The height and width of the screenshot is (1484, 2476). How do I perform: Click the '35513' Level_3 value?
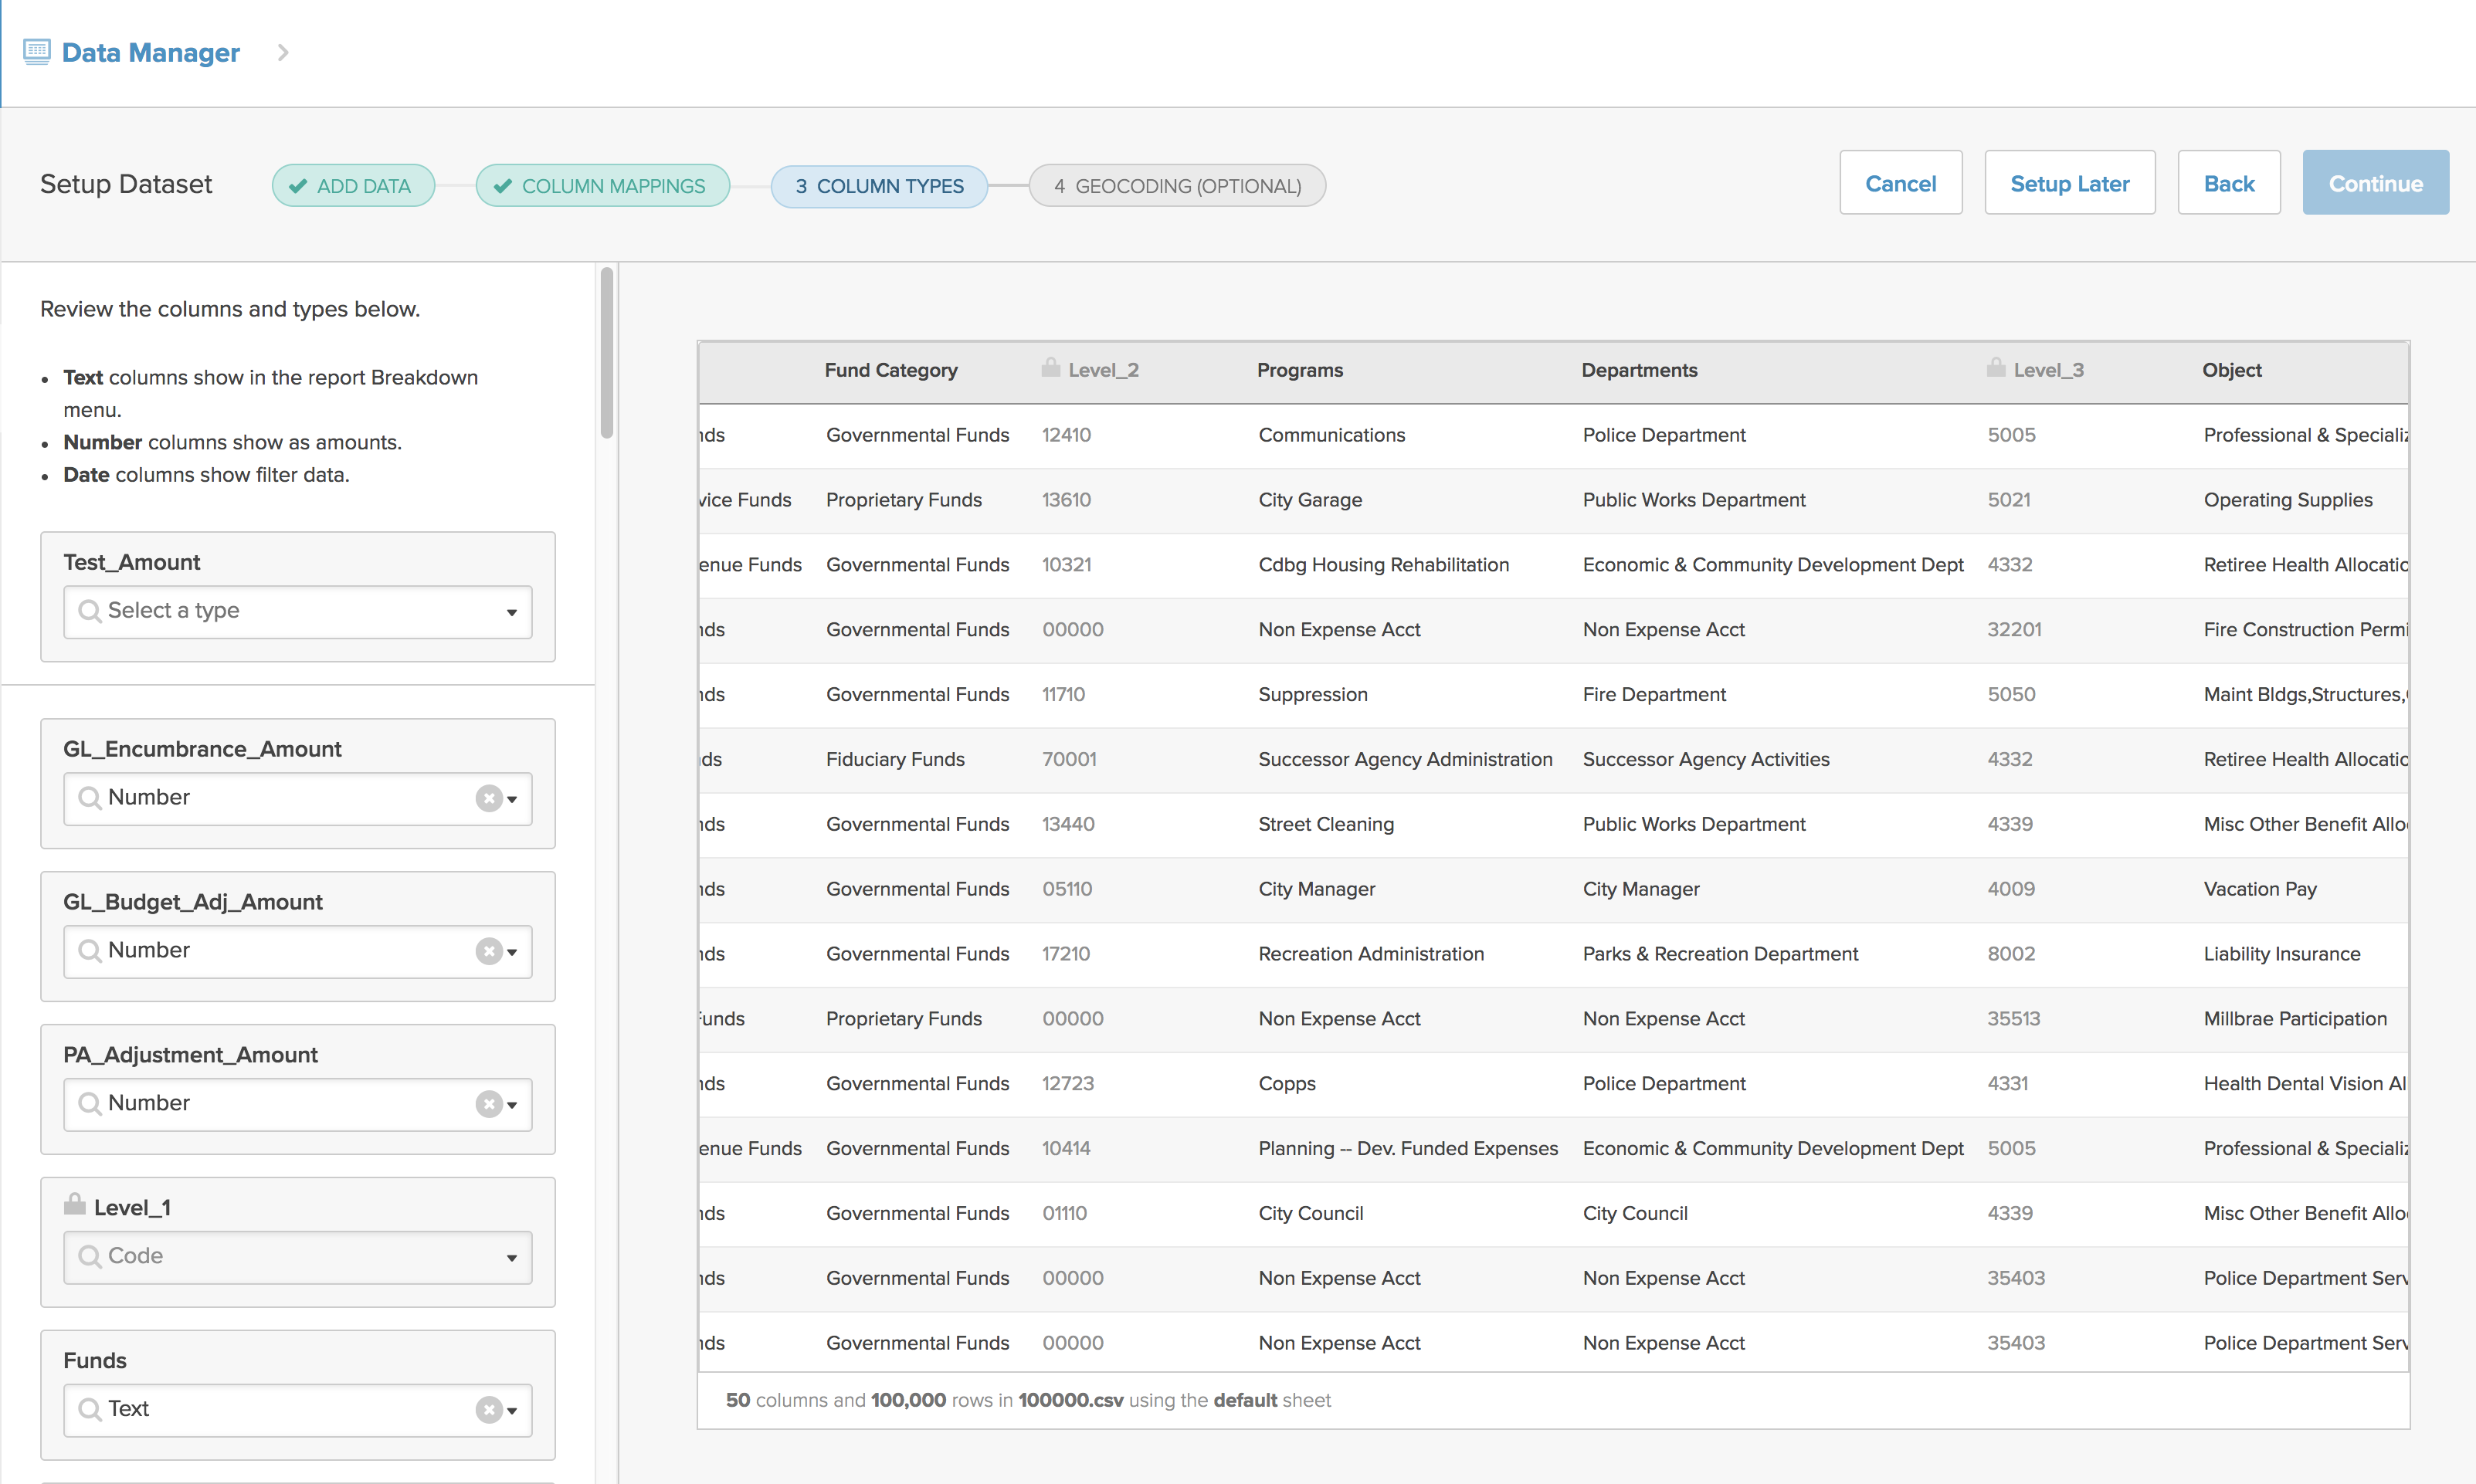click(x=2014, y=1019)
